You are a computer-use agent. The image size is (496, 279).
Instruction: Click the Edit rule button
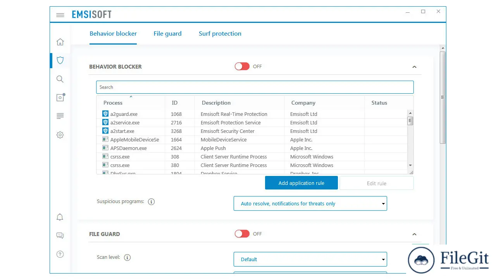point(377,183)
